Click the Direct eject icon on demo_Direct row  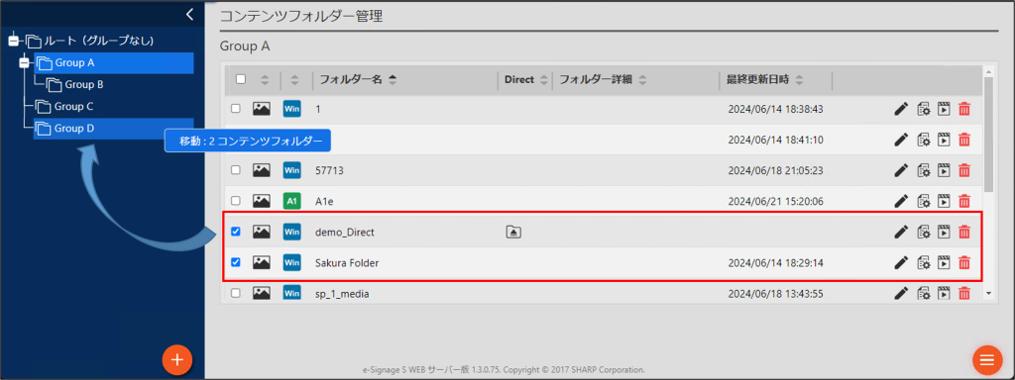click(513, 232)
